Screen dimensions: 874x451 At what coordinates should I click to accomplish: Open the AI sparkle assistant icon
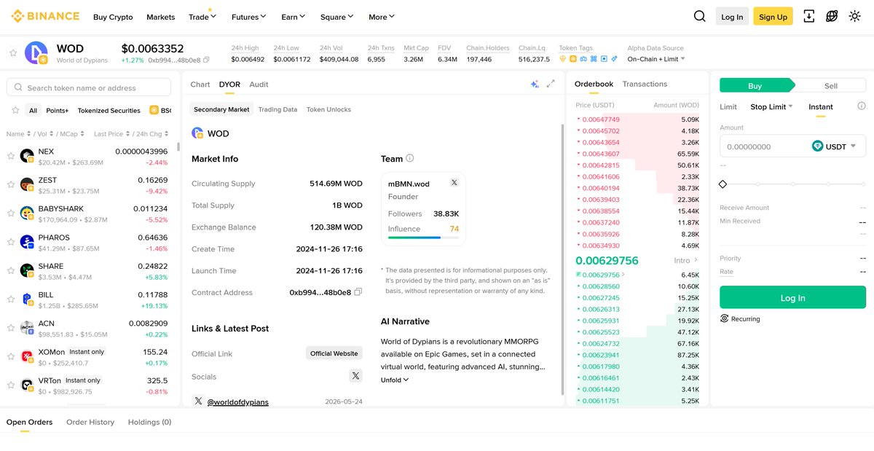[x=535, y=84]
